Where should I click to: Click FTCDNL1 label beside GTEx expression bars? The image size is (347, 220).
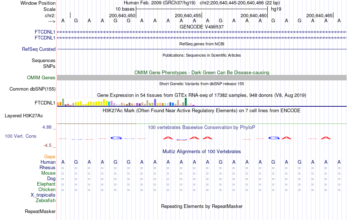click(x=45, y=103)
